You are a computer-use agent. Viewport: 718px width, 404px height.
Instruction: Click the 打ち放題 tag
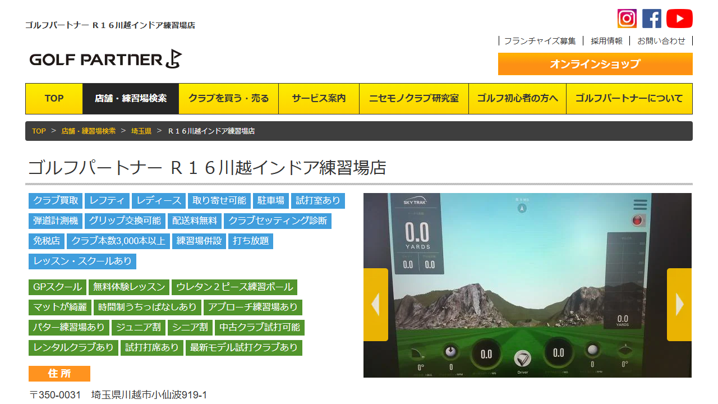(x=251, y=241)
